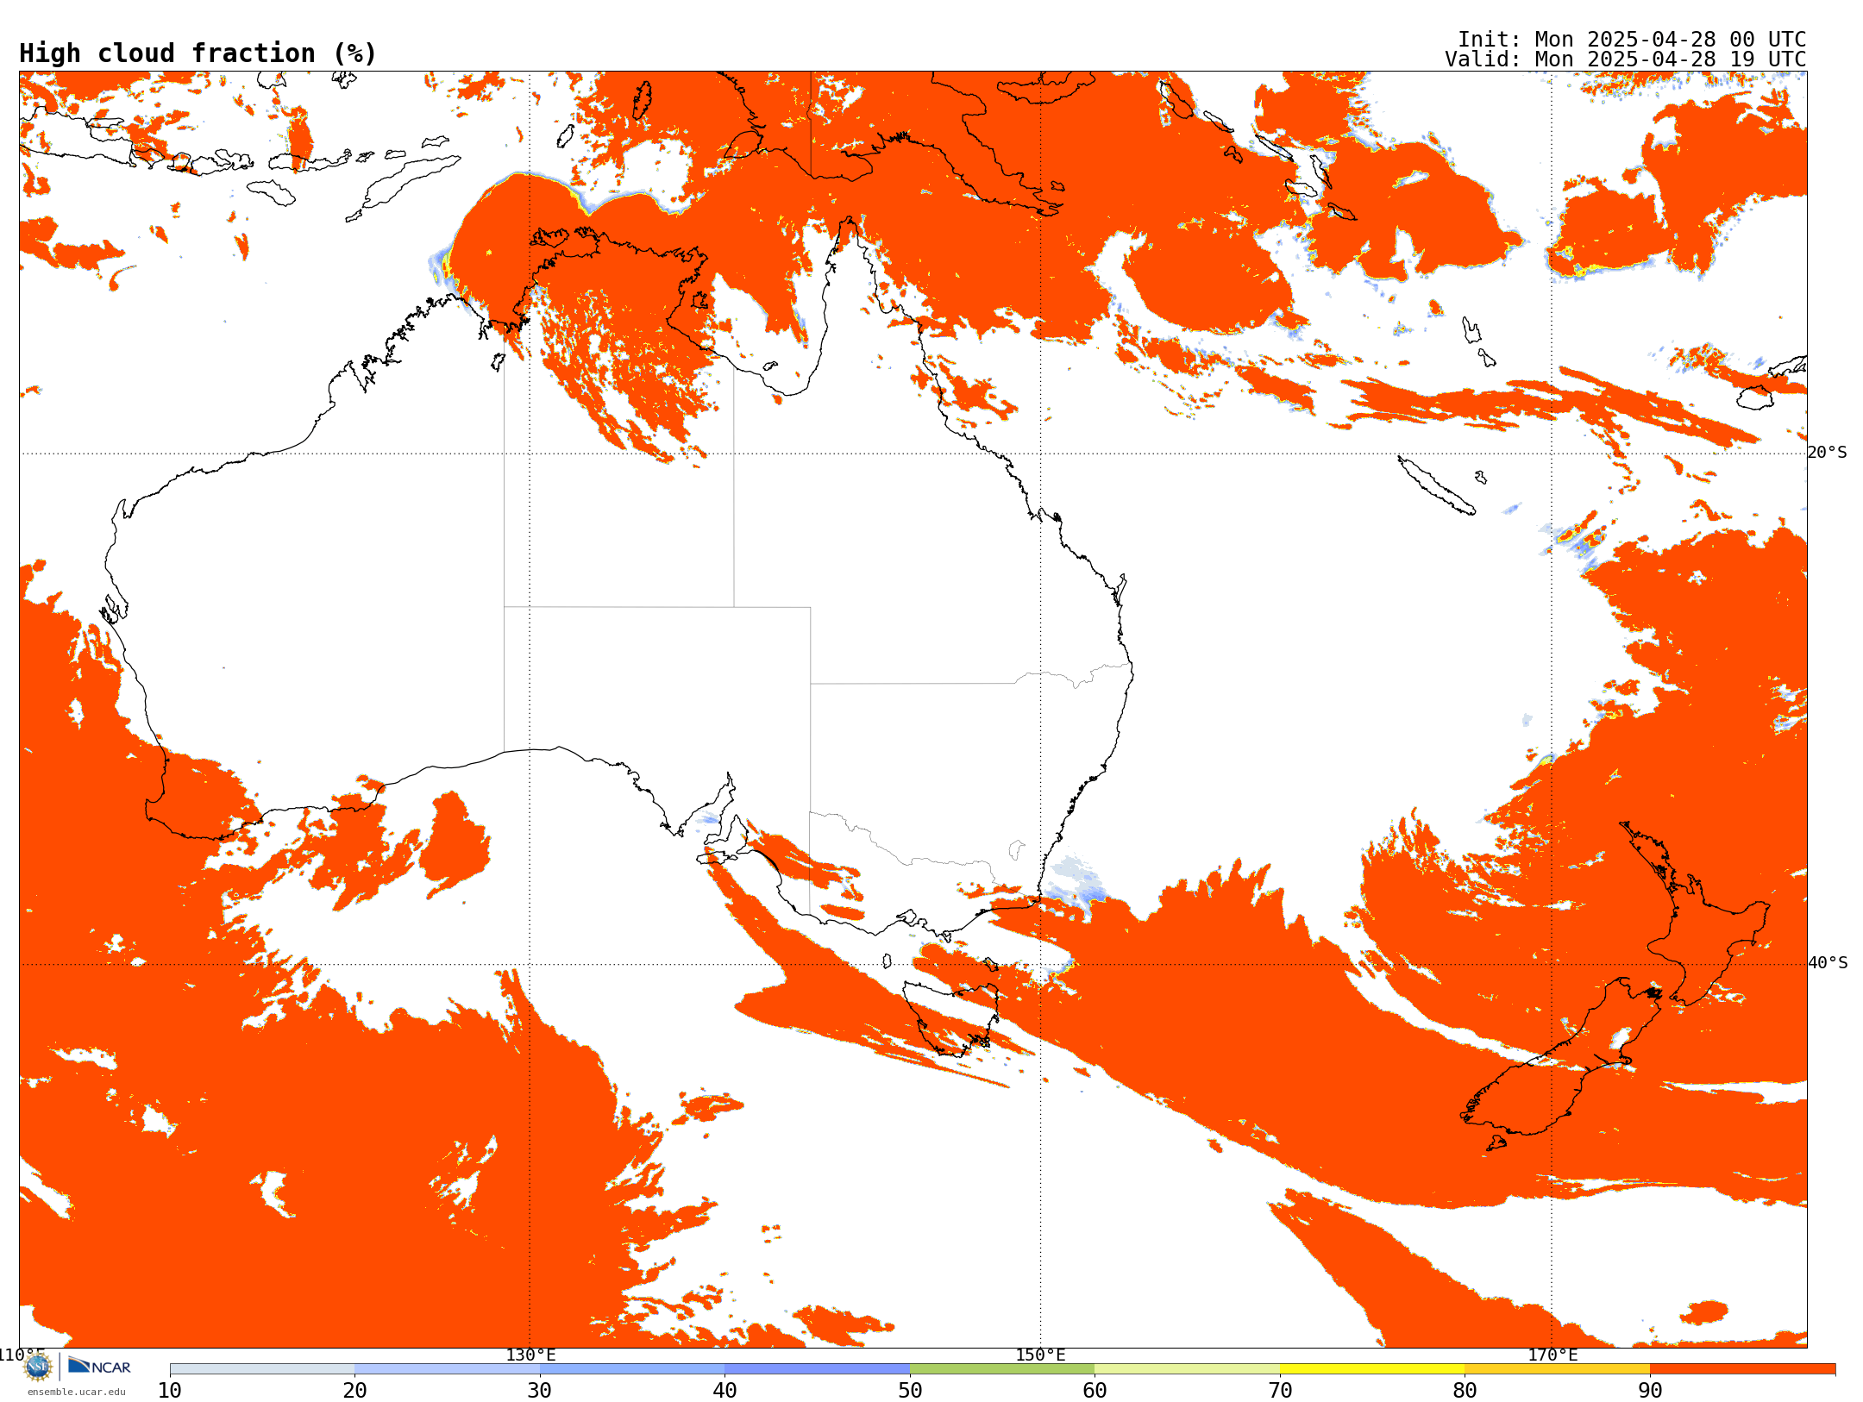1863x1402 pixels.
Task: Click the colorbar tick label 60
Action: pos(1095,1391)
